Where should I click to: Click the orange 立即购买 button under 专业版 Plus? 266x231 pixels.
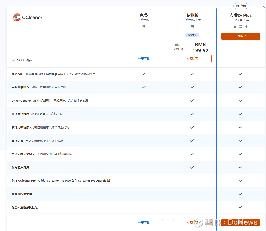[x=240, y=36]
